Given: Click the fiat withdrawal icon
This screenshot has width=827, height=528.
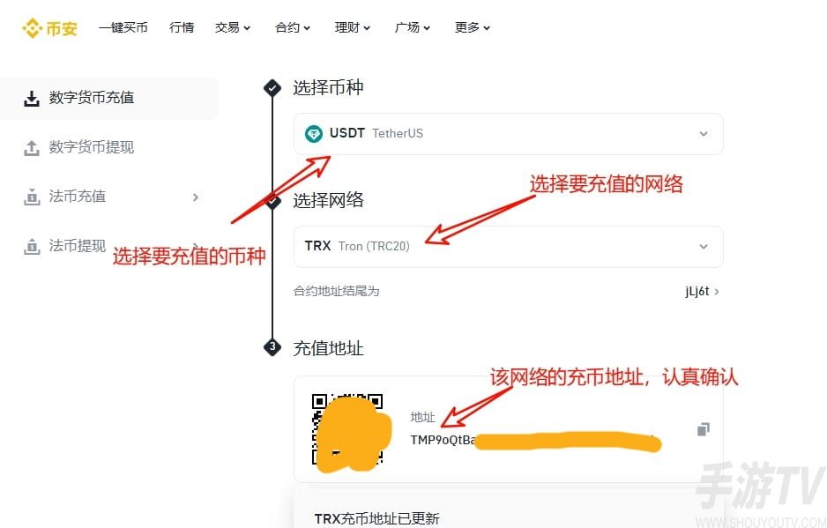Looking at the screenshot, I should point(32,246).
